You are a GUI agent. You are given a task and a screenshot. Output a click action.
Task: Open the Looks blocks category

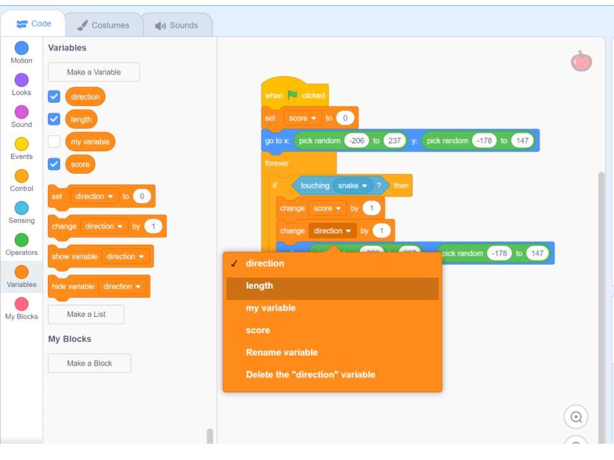tap(22, 85)
